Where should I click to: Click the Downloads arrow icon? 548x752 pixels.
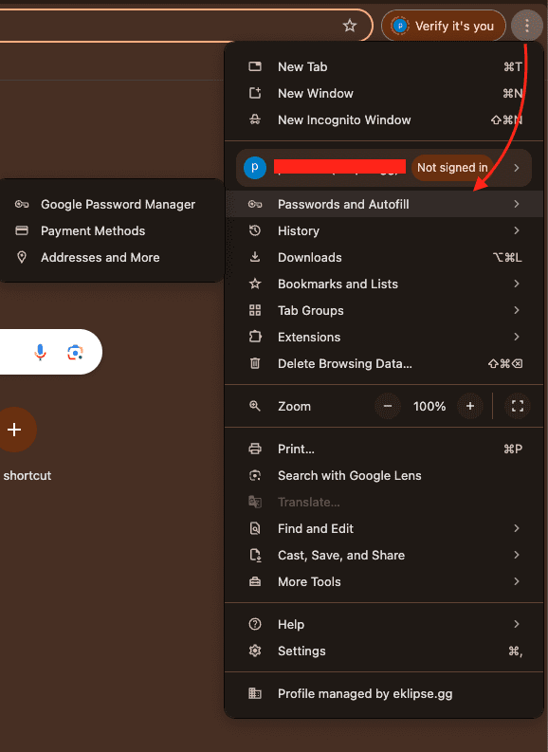[255, 257]
